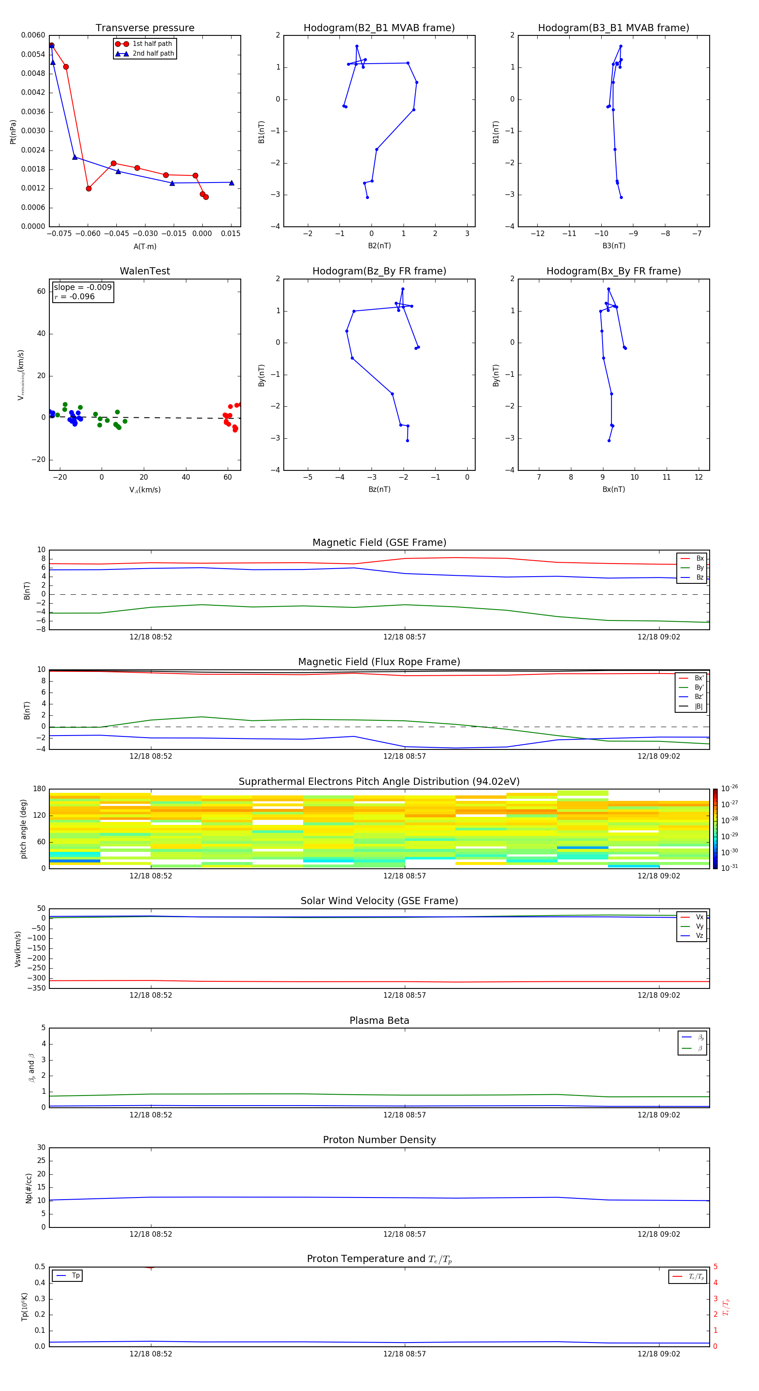Click the 'B3(nT)' x-axis label
759x1391 pixels.
[614, 246]
